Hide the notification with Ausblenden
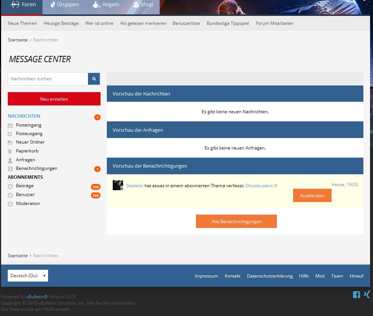 (x=312, y=196)
